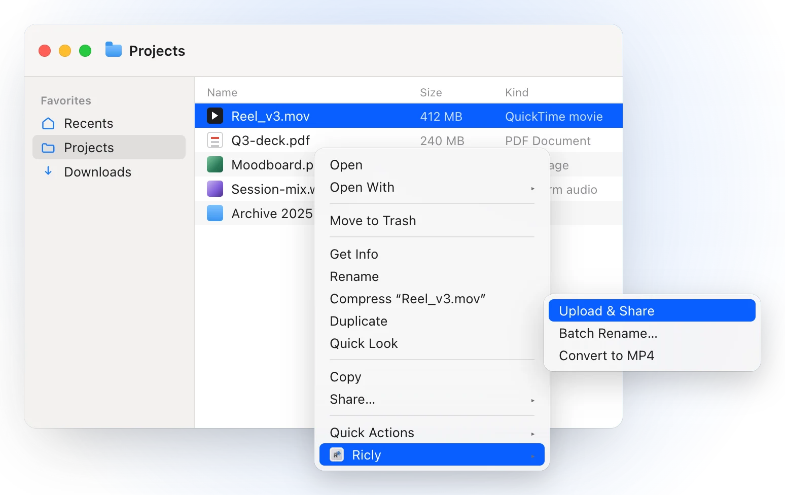
Task: Expand the Open With submenu arrow
Action: click(x=532, y=188)
